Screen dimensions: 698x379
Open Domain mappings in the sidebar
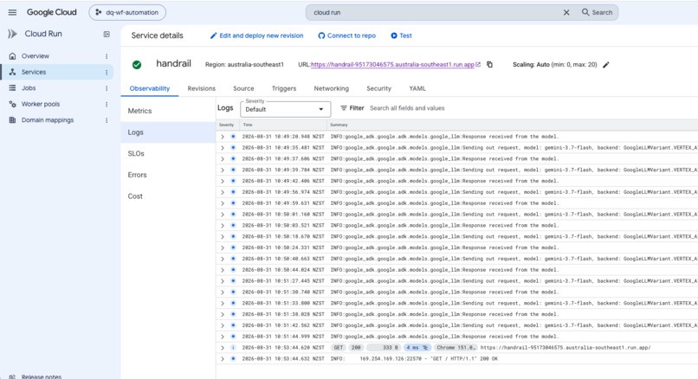(x=48, y=120)
